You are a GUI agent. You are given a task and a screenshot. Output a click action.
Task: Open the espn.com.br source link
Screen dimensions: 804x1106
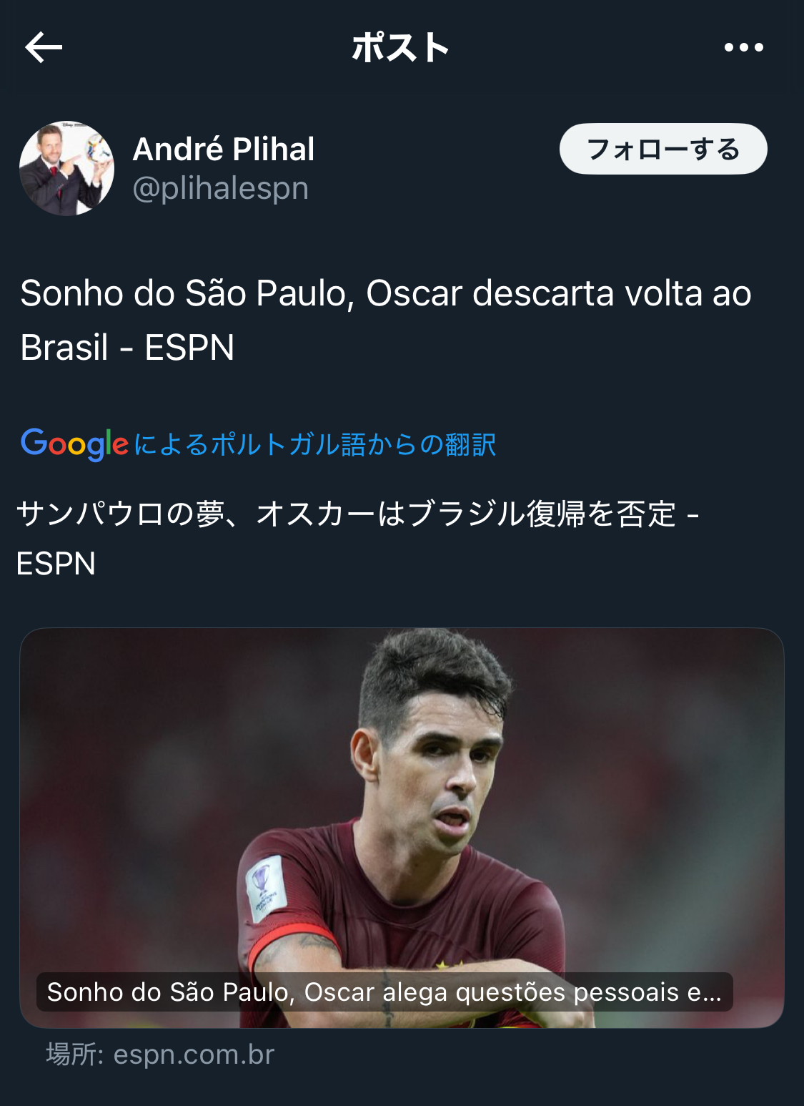(x=194, y=1054)
